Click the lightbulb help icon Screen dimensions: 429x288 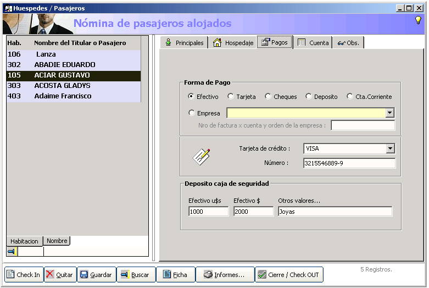point(417,20)
